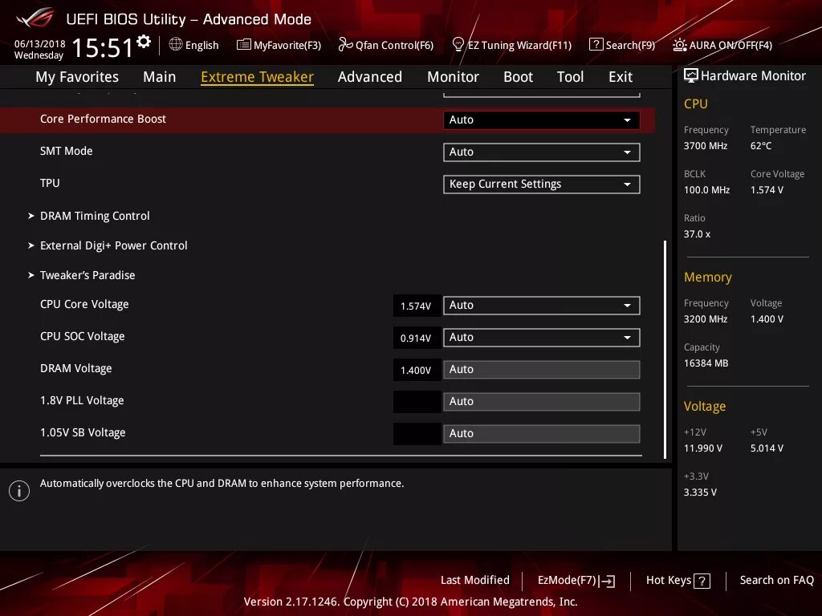Click the 06/13/2018 date text

(x=40, y=43)
